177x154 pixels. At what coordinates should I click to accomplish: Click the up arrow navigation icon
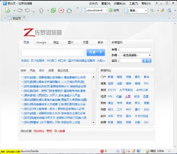tap(41, 11)
